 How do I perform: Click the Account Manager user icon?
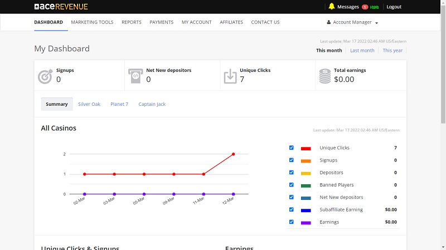[328, 22]
